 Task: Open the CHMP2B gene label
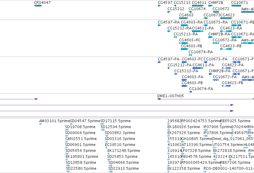pyautogui.click(x=215, y=3)
